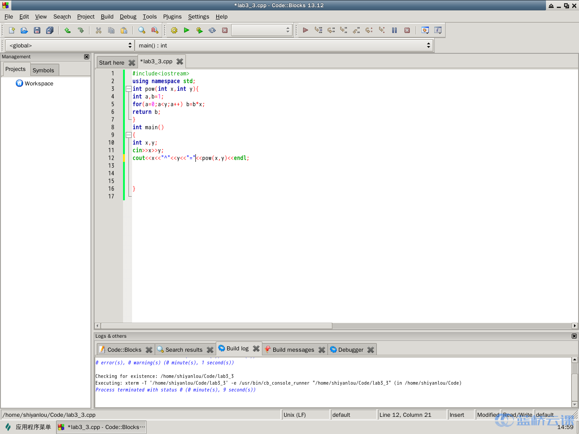Viewport: 579px width, 434px height.
Task: Click the New file icon
Action: (12, 30)
